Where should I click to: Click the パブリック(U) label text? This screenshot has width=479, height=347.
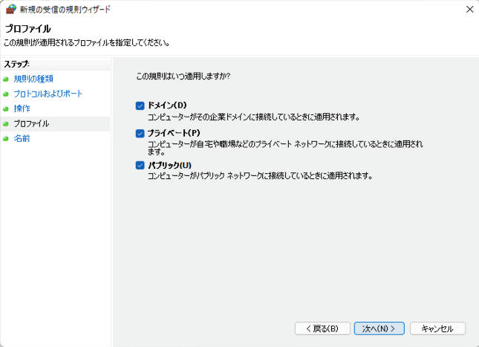click(x=169, y=166)
